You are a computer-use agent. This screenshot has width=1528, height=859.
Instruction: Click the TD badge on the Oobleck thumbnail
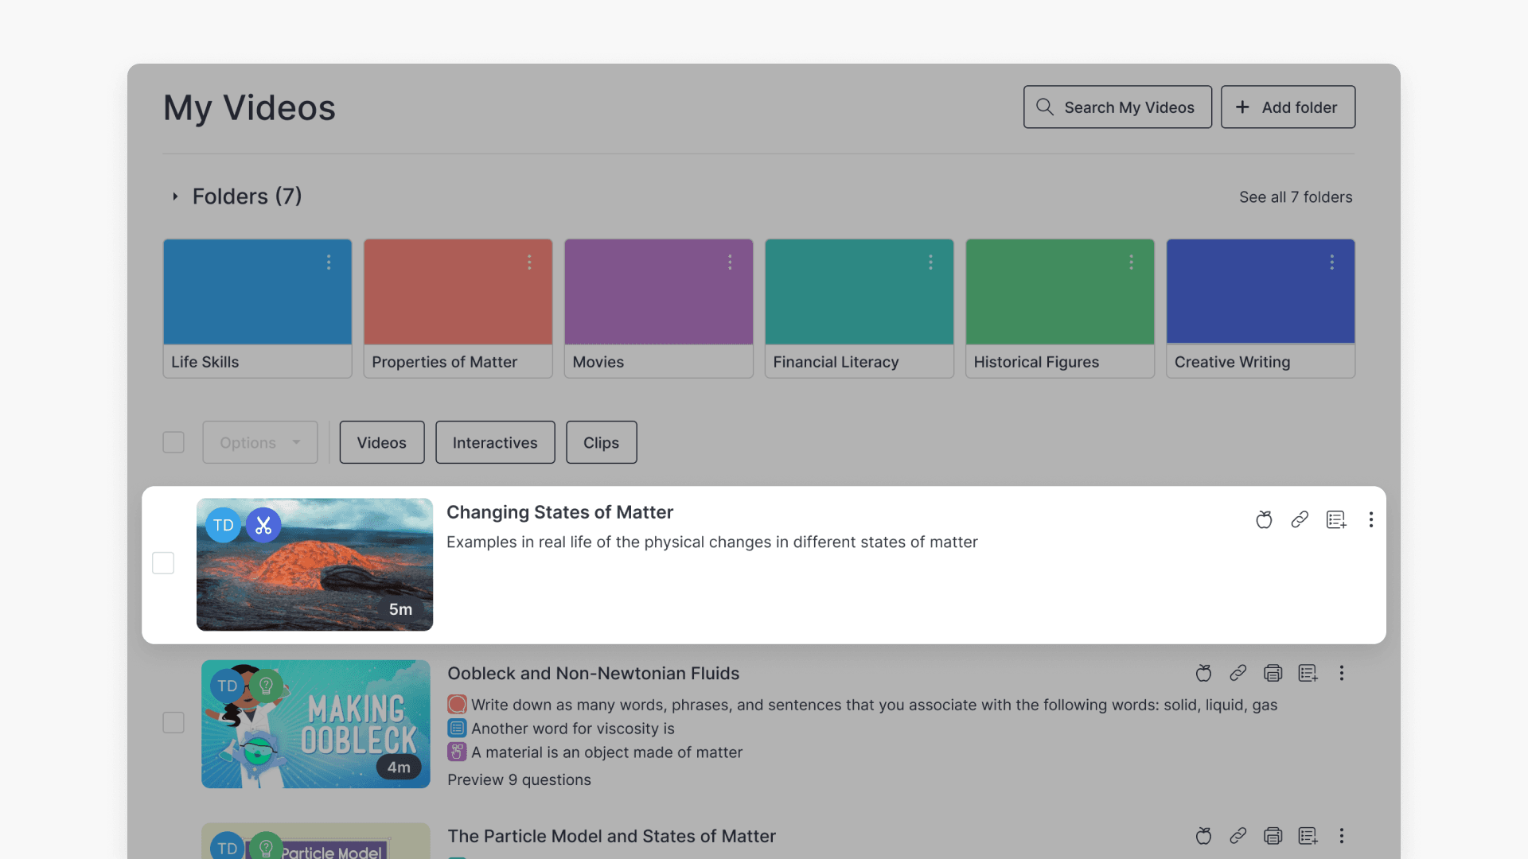point(228,685)
